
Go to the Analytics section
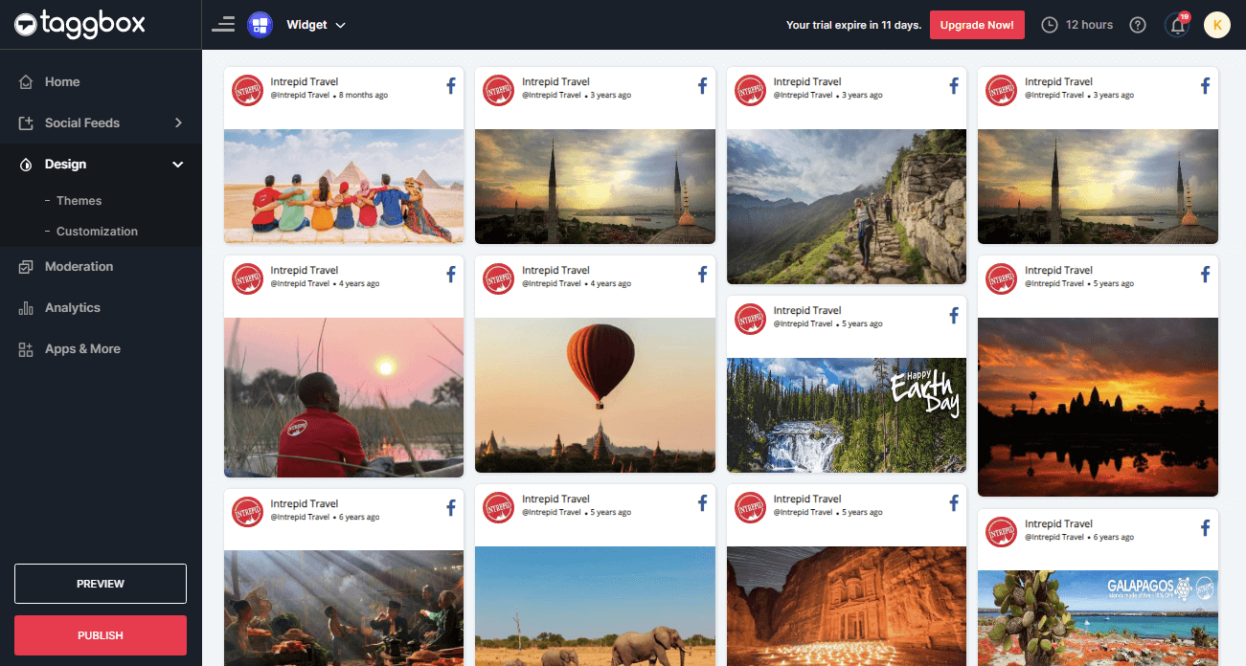72,308
